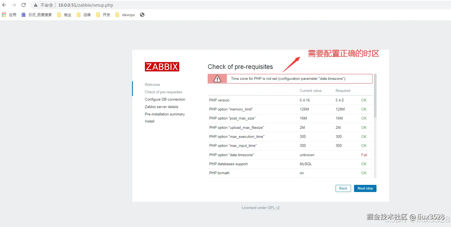Viewport: 451px width, 227px height.
Task: Open the apps grid icon in the bookmarks bar
Action: (4, 15)
